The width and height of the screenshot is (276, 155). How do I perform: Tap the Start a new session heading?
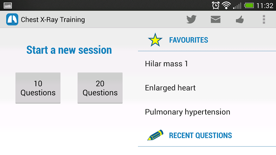(69, 50)
